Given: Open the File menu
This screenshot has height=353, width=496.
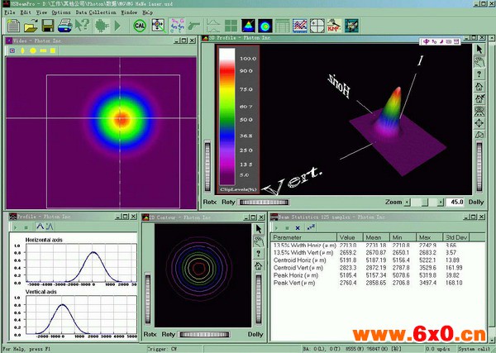Looking at the screenshot, I should [9, 13].
